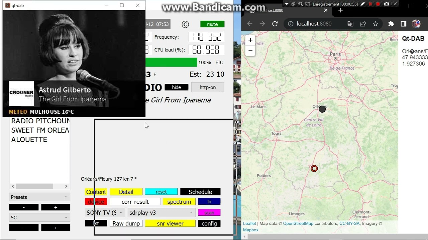The height and width of the screenshot is (240, 428).
Task: Click the cyan reset button
Action: (161, 192)
